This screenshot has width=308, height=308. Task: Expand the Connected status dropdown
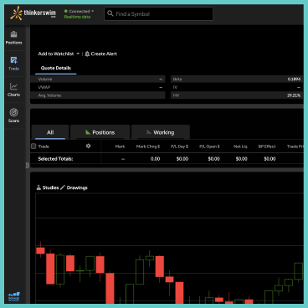79,11
